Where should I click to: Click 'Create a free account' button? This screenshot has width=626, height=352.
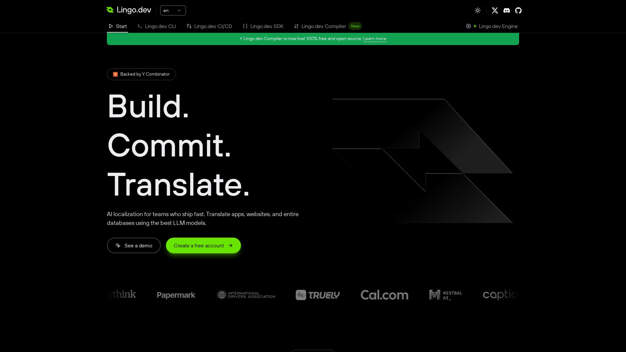coord(203,245)
